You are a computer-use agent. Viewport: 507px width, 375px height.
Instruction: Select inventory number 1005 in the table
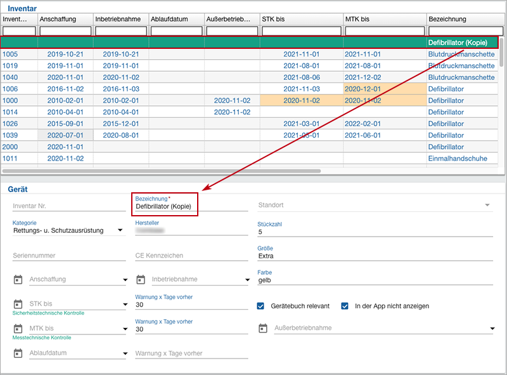pyautogui.click(x=10, y=54)
